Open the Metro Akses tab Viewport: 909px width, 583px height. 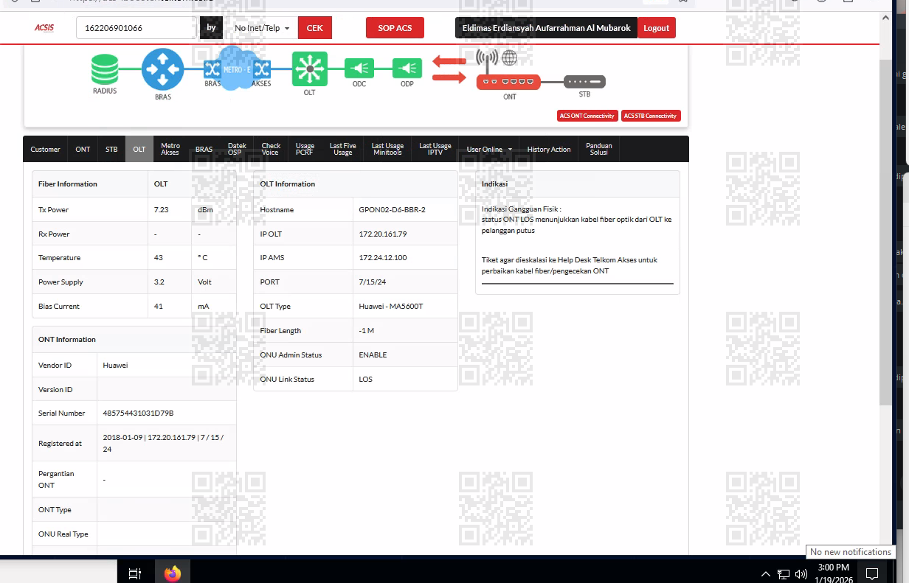[170, 150]
